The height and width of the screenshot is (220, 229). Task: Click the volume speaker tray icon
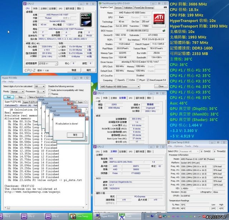point(195,216)
